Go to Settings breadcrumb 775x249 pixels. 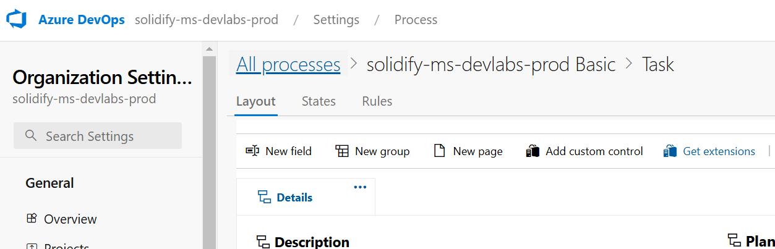coord(336,20)
